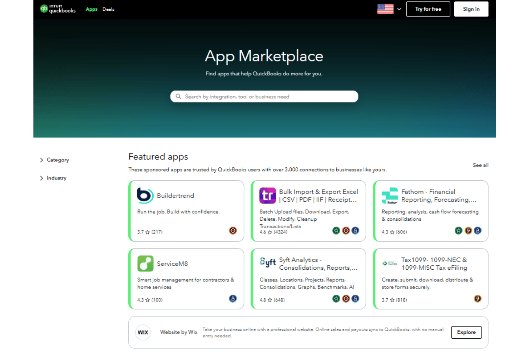
Task: Click the Wix logo in banner
Action: coord(143,332)
